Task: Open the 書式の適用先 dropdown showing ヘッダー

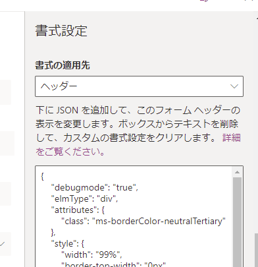Action: pos(139,86)
